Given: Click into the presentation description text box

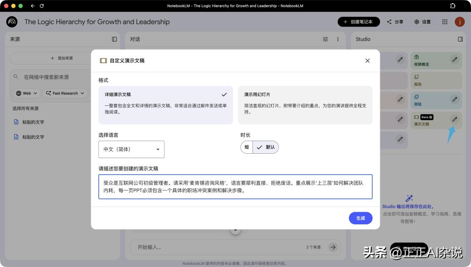Looking at the screenshot, I should 235,187.
